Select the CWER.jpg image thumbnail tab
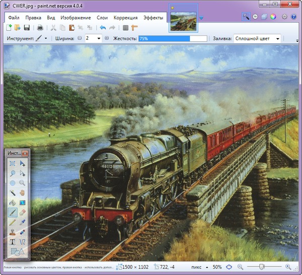This screenshot has width=302, height=275. (183, 18)
